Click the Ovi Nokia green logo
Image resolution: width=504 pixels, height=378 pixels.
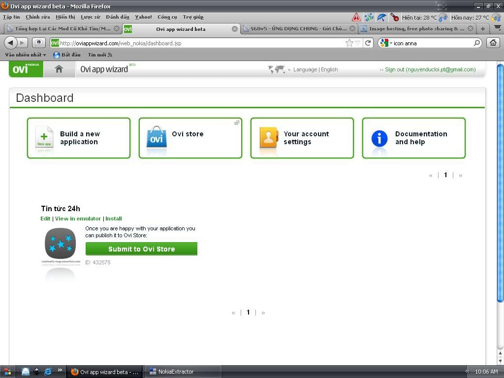tap(26, 69)
